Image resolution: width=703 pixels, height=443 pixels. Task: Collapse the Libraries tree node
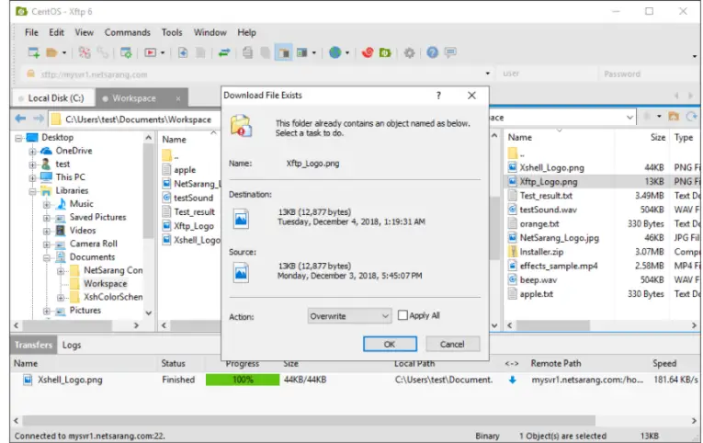32,191
